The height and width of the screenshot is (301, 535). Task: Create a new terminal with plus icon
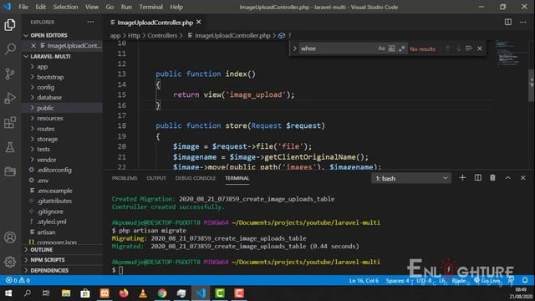point(462,178)
